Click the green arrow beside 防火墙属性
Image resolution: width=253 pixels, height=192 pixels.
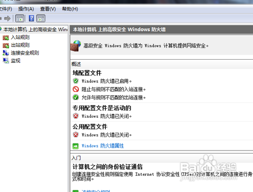click(x=75, y=146)
